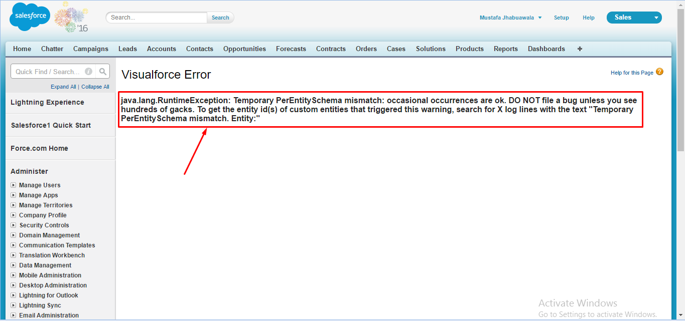Open the Reports tab
Screen dimensions: 685x321
pyautogui.click(x=506, y=49)
